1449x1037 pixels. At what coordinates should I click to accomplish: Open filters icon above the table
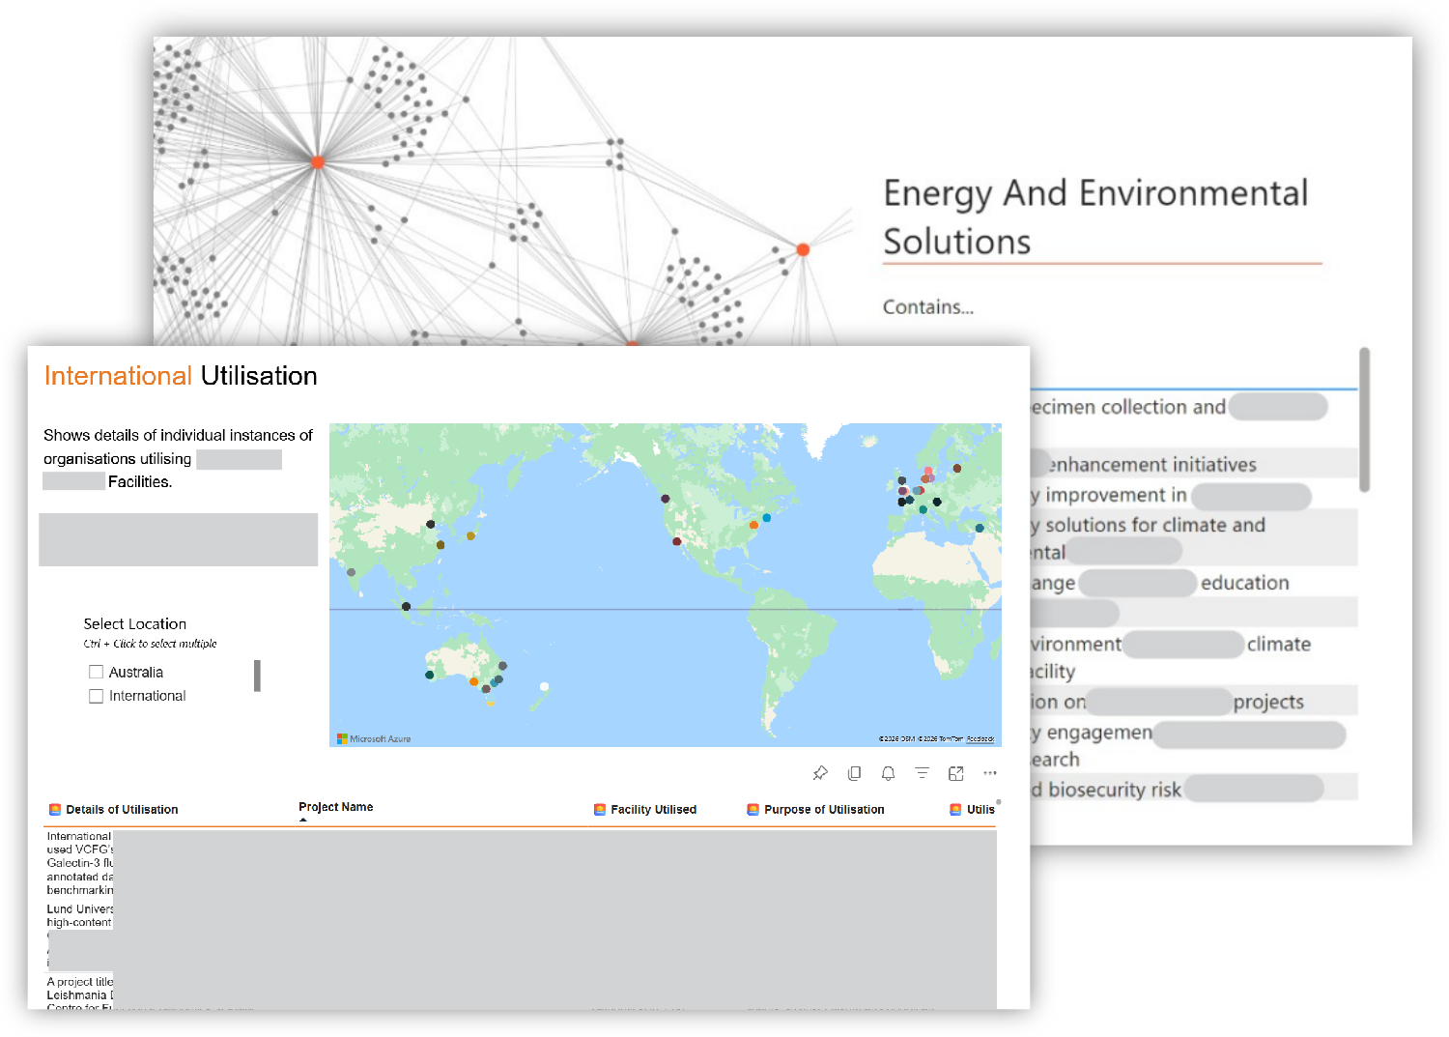pyautogui.click(x=922, y=773)
